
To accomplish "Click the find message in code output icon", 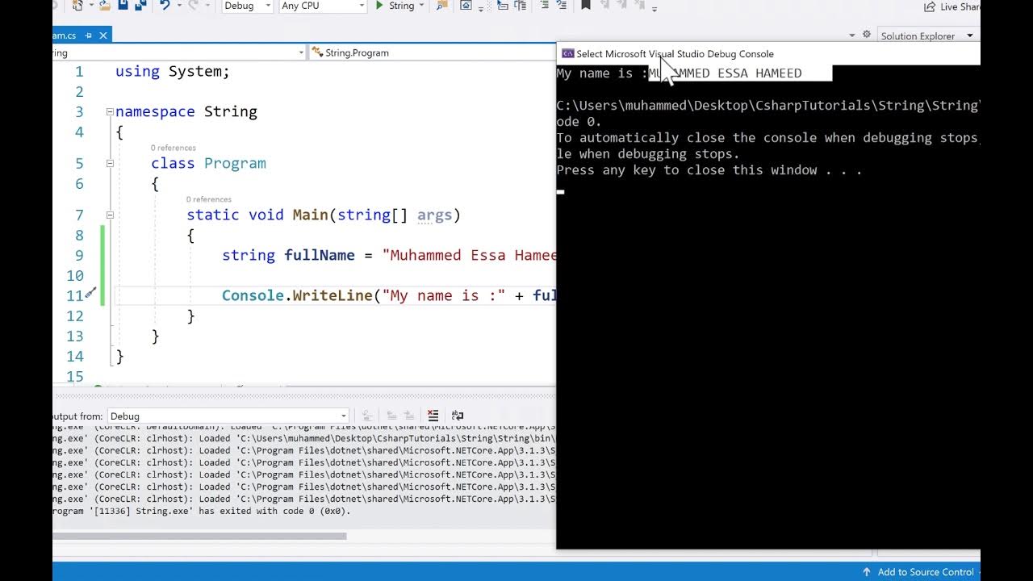I will (x=366, y=416).
